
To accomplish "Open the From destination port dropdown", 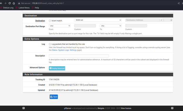I will click(x=60, y=26).
